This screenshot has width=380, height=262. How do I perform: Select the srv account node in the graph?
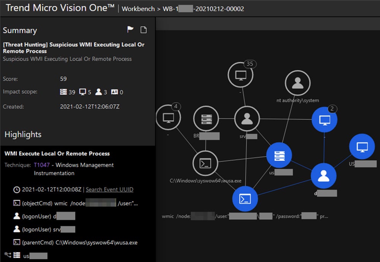tap(247, 118)
